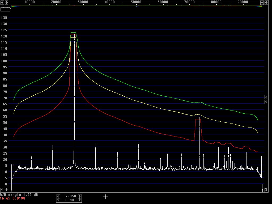
Task: Click the down-arrow button on the right edge
Action: (266, 102)
